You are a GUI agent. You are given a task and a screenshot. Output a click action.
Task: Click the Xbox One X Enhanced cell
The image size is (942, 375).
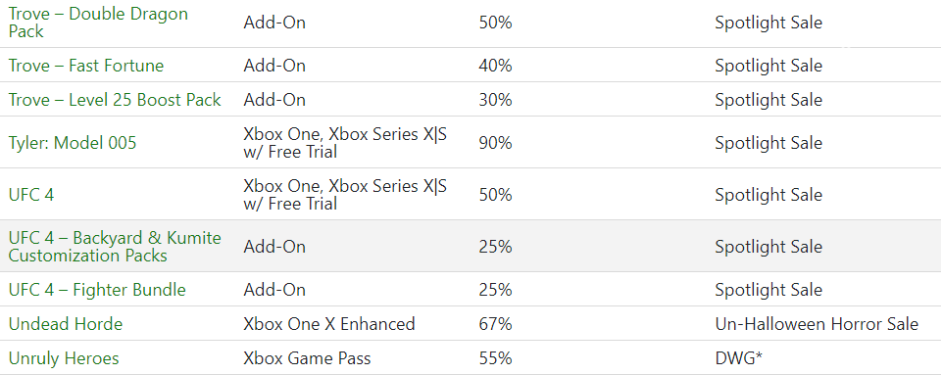pyautogui.click(x=329, y=324)
